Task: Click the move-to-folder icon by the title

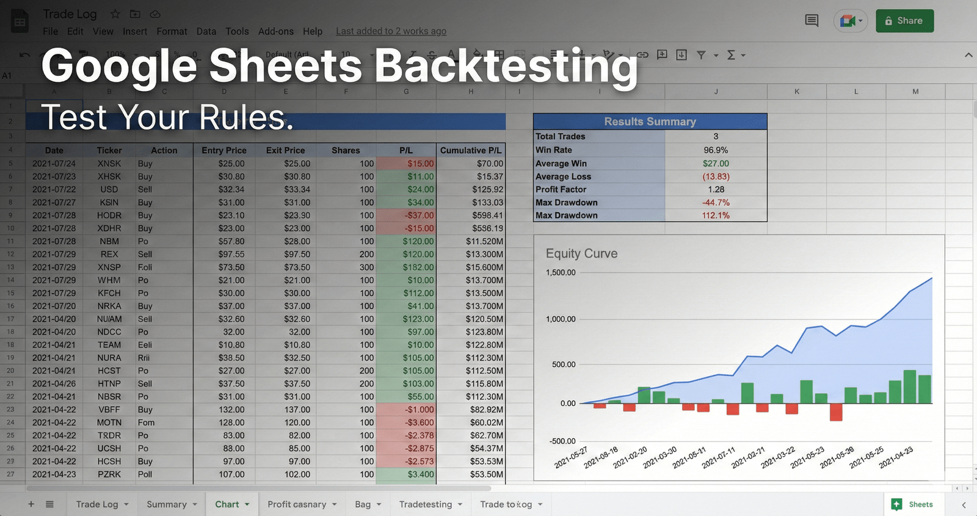Action: pyautogui.click(x=135, y=14)
